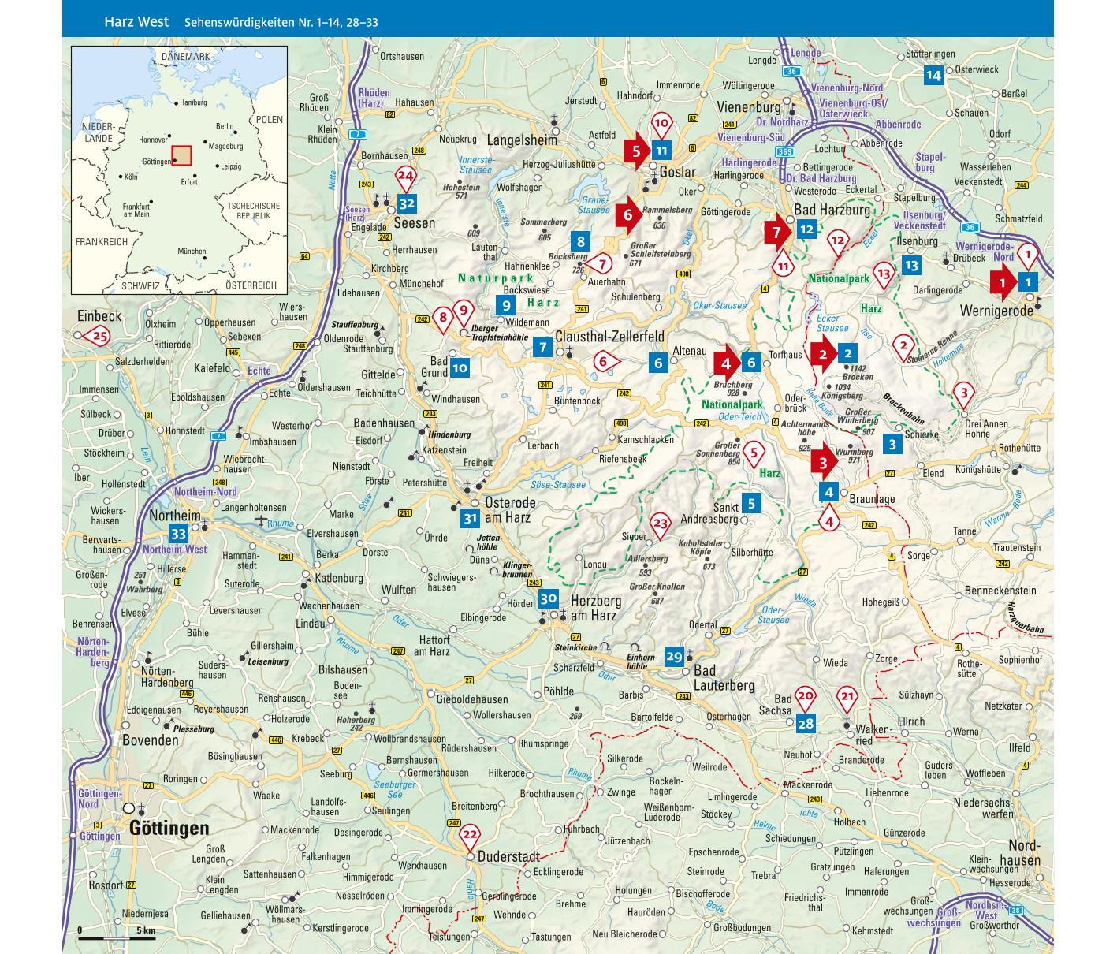Click the red highlighted square in the Germany inset map
The height and width of the screenshot is (954, 1117).
pyautogui.click(x=181, y=155)
